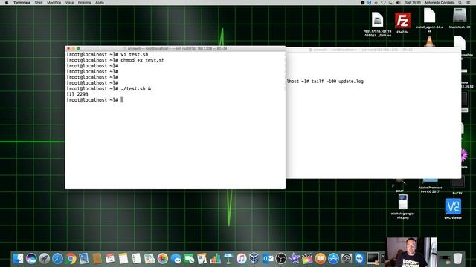476x267 pixels.
Task: Open iBooks from the Dock
Action: (321, 259)
